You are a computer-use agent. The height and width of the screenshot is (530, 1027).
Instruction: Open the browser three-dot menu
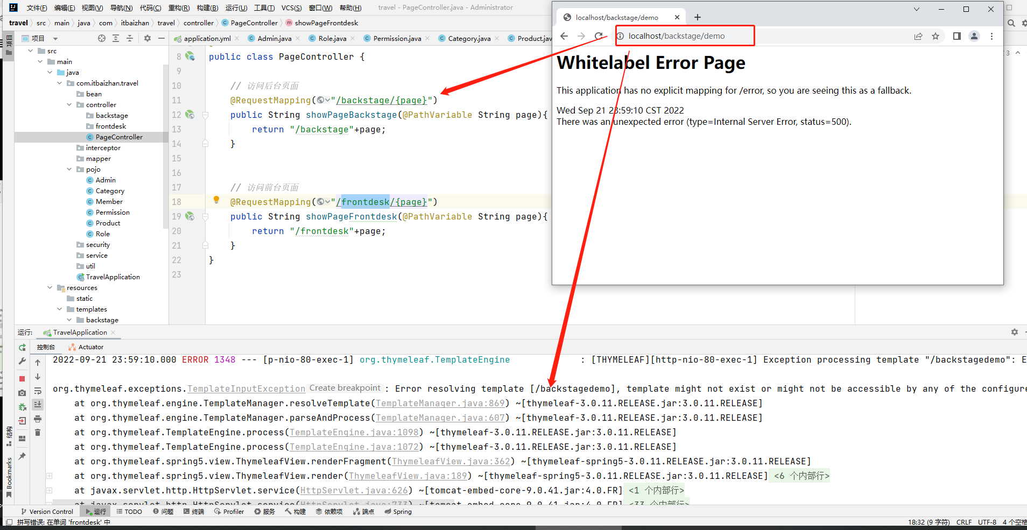coord(991,36)
